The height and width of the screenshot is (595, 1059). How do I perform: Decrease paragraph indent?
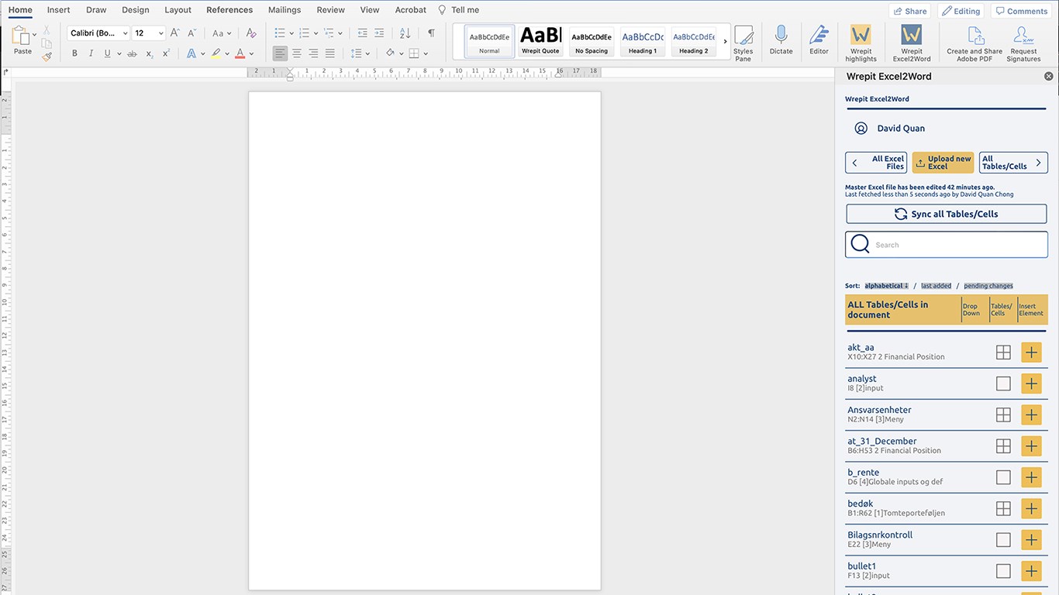click(x=362, y=33)
